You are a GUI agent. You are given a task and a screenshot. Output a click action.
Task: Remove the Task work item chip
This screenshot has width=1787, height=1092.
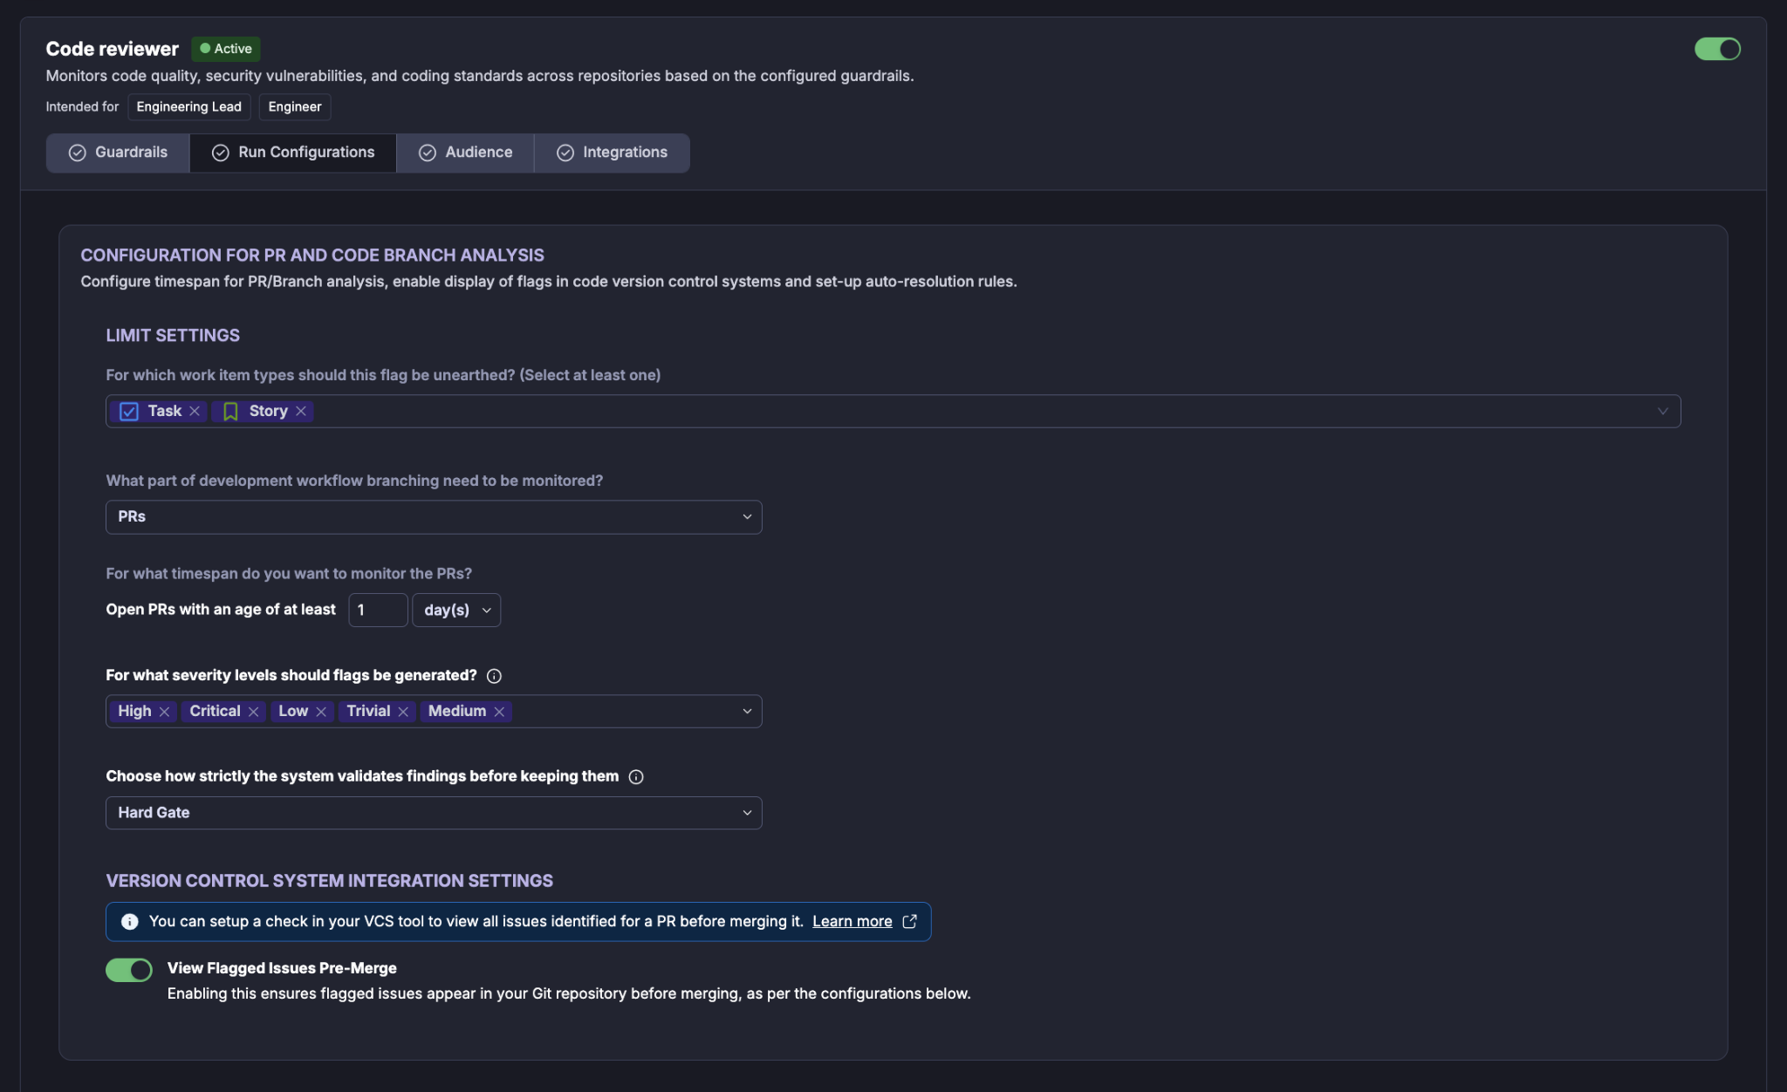point(195,411)
